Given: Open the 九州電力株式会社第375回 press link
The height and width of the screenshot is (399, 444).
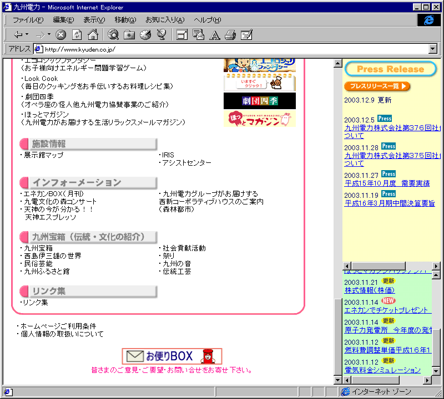Looking at the screenshot, I should tap(393, 159).
